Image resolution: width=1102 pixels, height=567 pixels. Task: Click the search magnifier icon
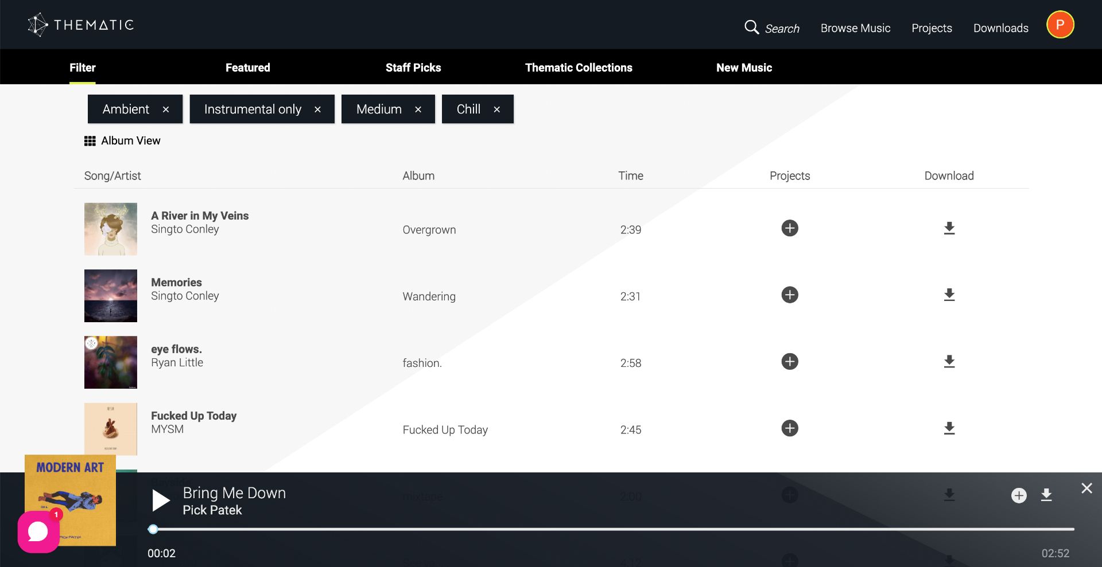[x=751, y=27]
